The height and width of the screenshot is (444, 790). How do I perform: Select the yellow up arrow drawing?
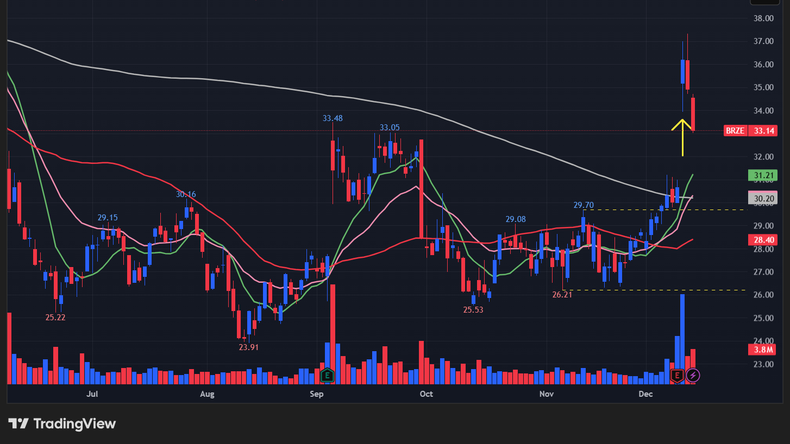pyautogui.click(x=682, y=136)
